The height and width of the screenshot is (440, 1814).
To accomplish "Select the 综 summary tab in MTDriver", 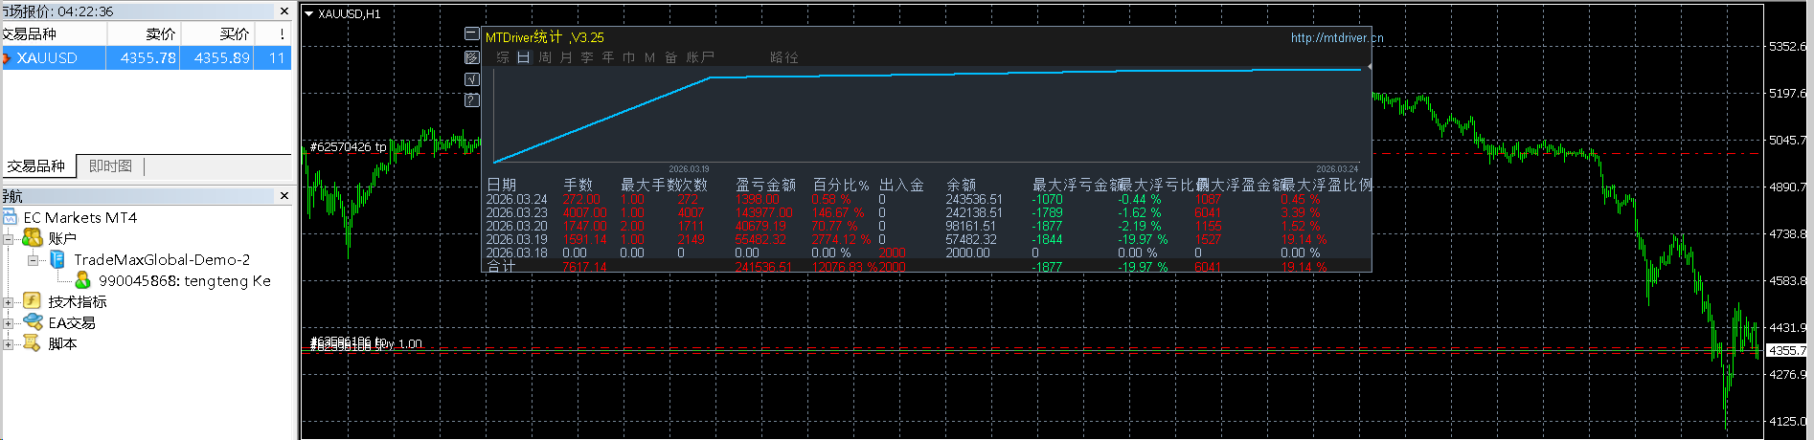I will point(503,57).
